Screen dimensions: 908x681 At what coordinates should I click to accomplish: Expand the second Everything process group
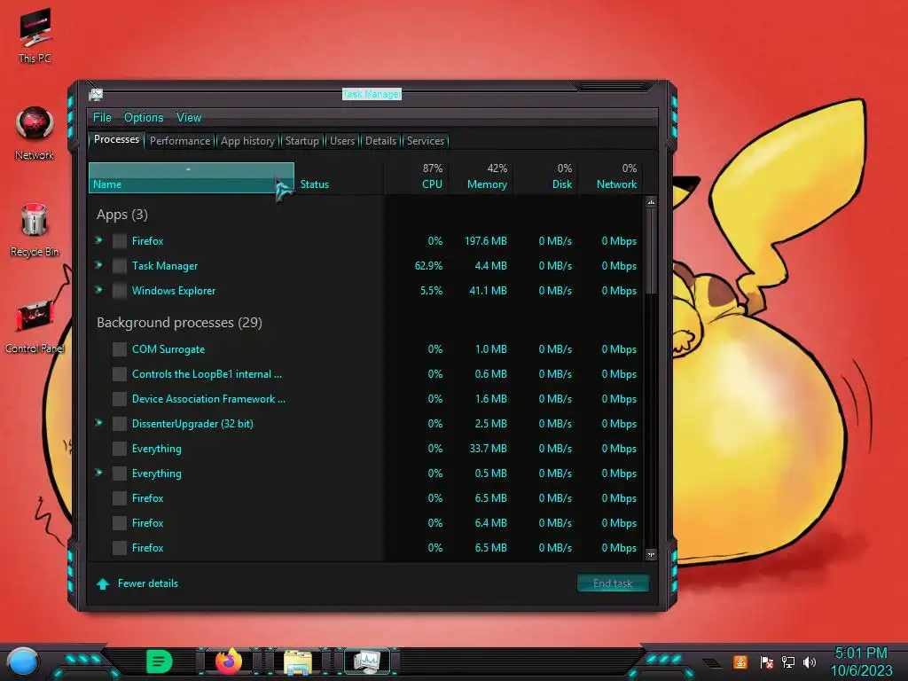[98, 474]
